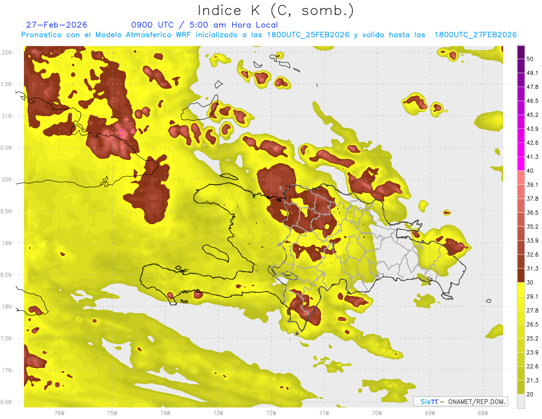Viewport: 542px width, 419px height.
Task: Click the colorbar value "23.9"
Action: point(533,353)
